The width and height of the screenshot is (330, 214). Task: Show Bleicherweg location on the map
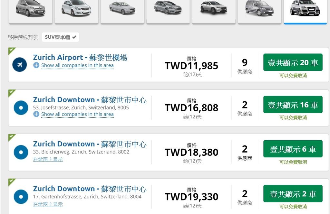click(x=48, y=159)
